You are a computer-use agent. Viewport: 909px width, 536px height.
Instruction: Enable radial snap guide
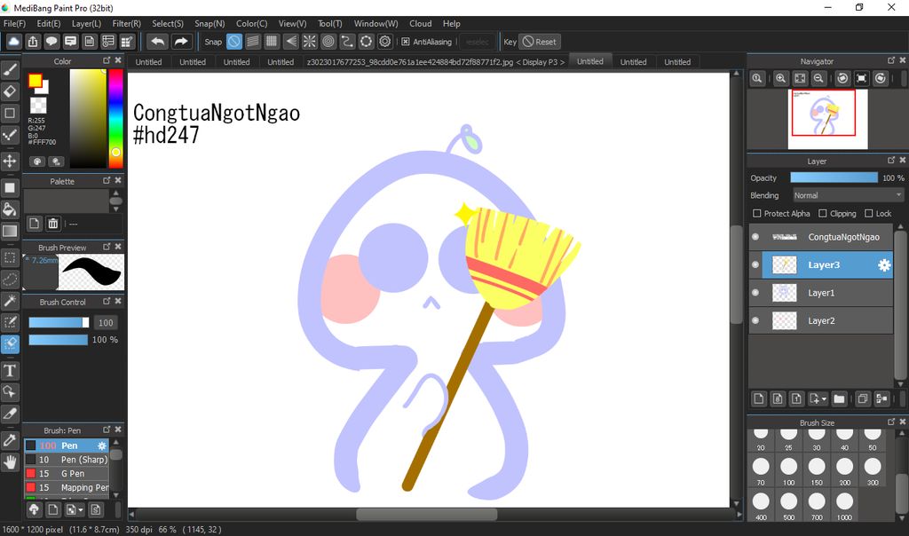(x=310, y=42)
